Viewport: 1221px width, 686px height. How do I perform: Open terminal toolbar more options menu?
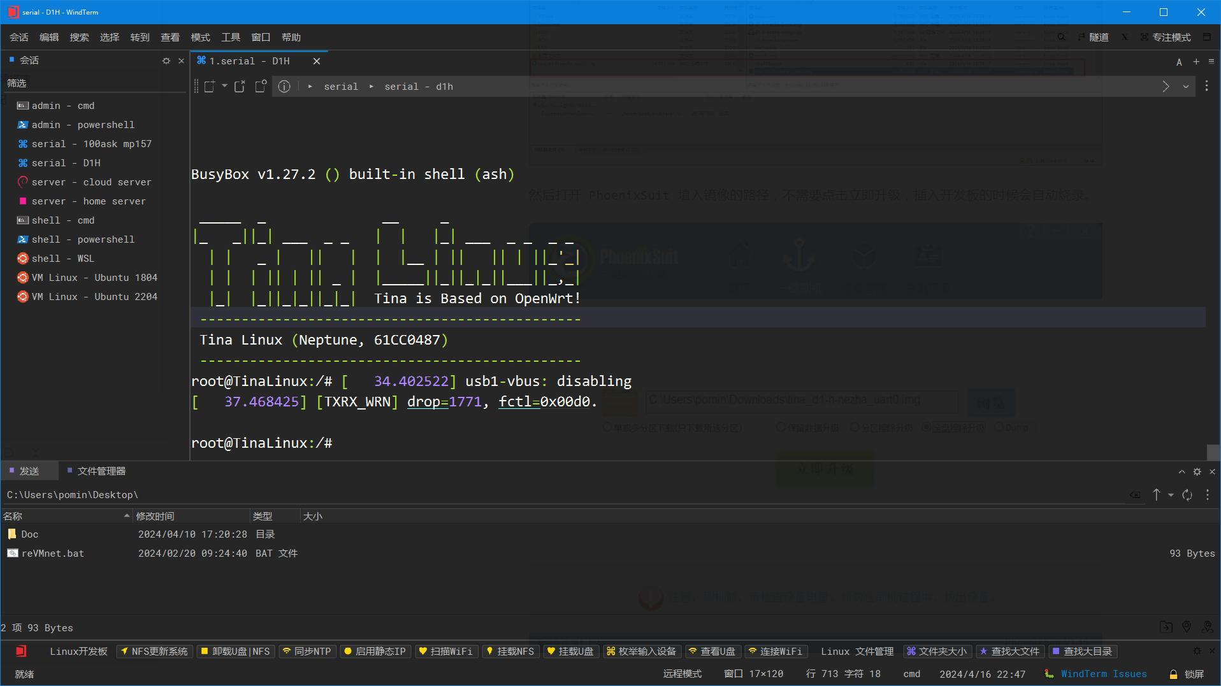[x=1206, y=86]
